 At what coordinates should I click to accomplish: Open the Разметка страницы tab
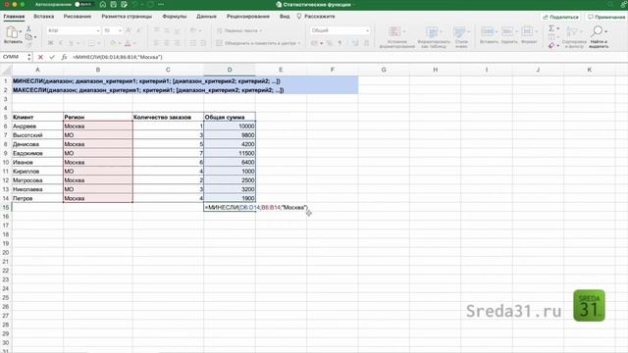tap(127, 17)
